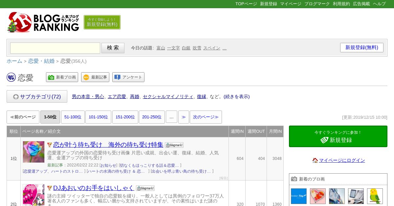
Task: Click blogmark icon beside DJあおい entry
Action: click(145, 188)
